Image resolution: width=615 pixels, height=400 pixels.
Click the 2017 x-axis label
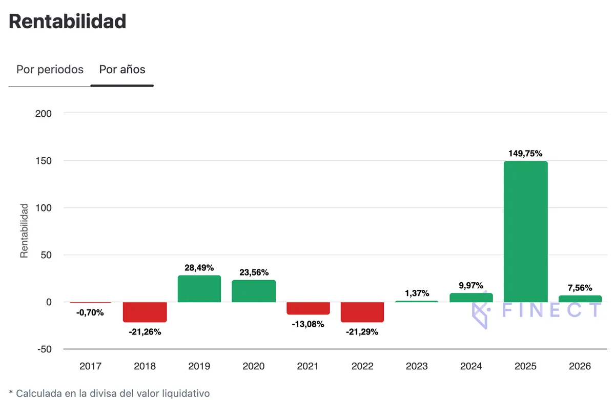[x=91, y=366]
